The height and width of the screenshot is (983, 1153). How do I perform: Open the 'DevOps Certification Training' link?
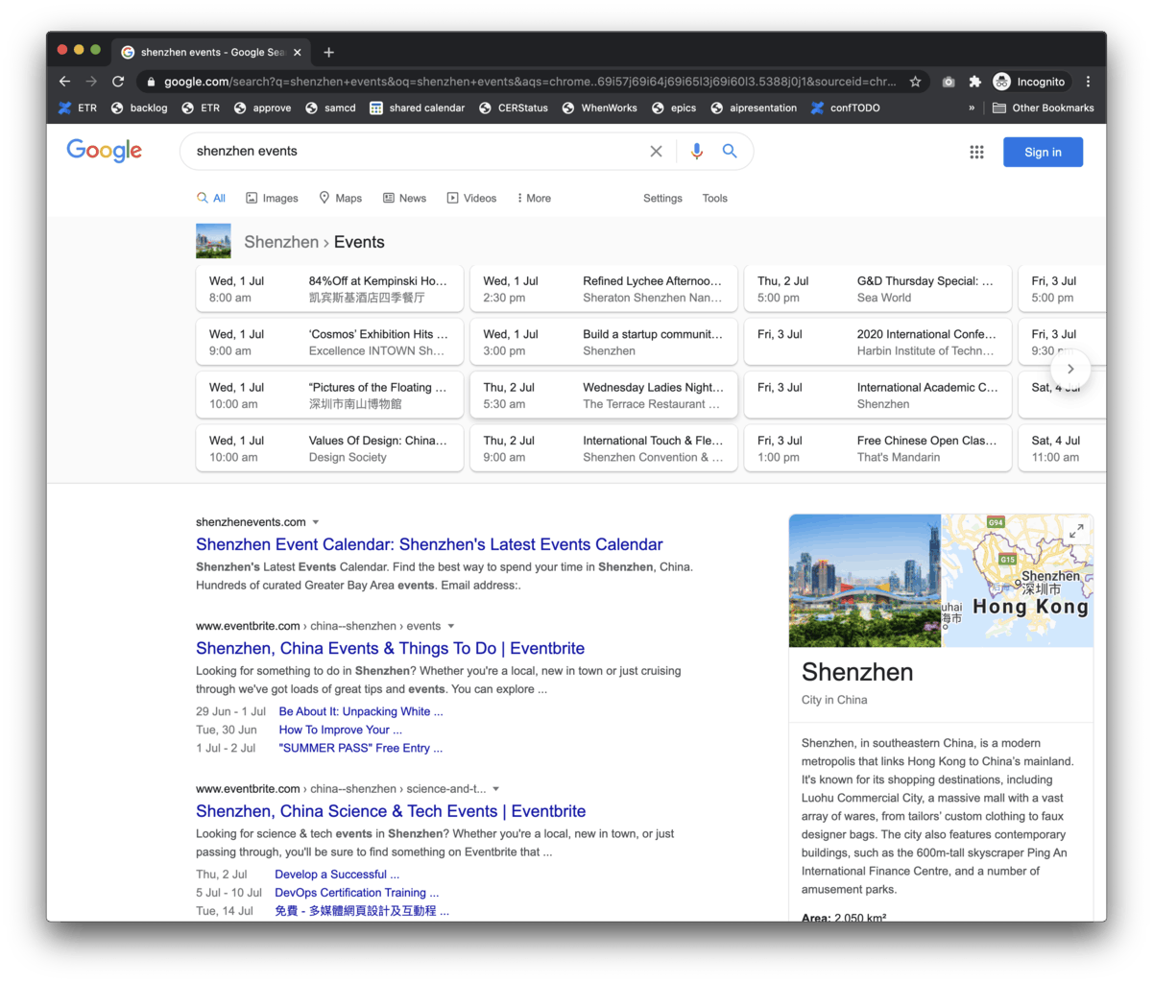tap(356, 893)
